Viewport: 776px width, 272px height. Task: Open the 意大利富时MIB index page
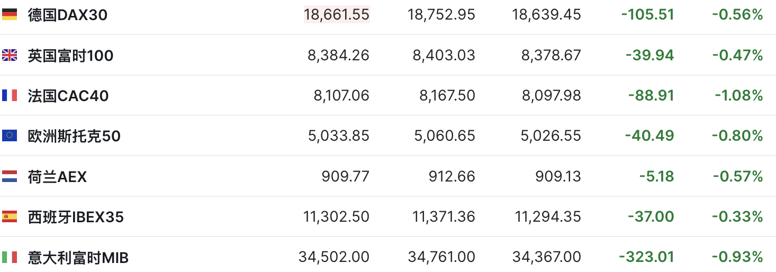(78, 258)
